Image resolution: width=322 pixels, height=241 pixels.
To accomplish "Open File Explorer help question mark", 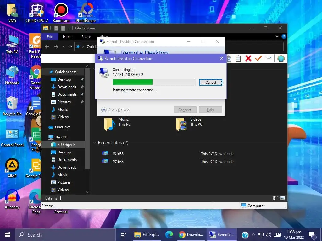I will (284, 36).
